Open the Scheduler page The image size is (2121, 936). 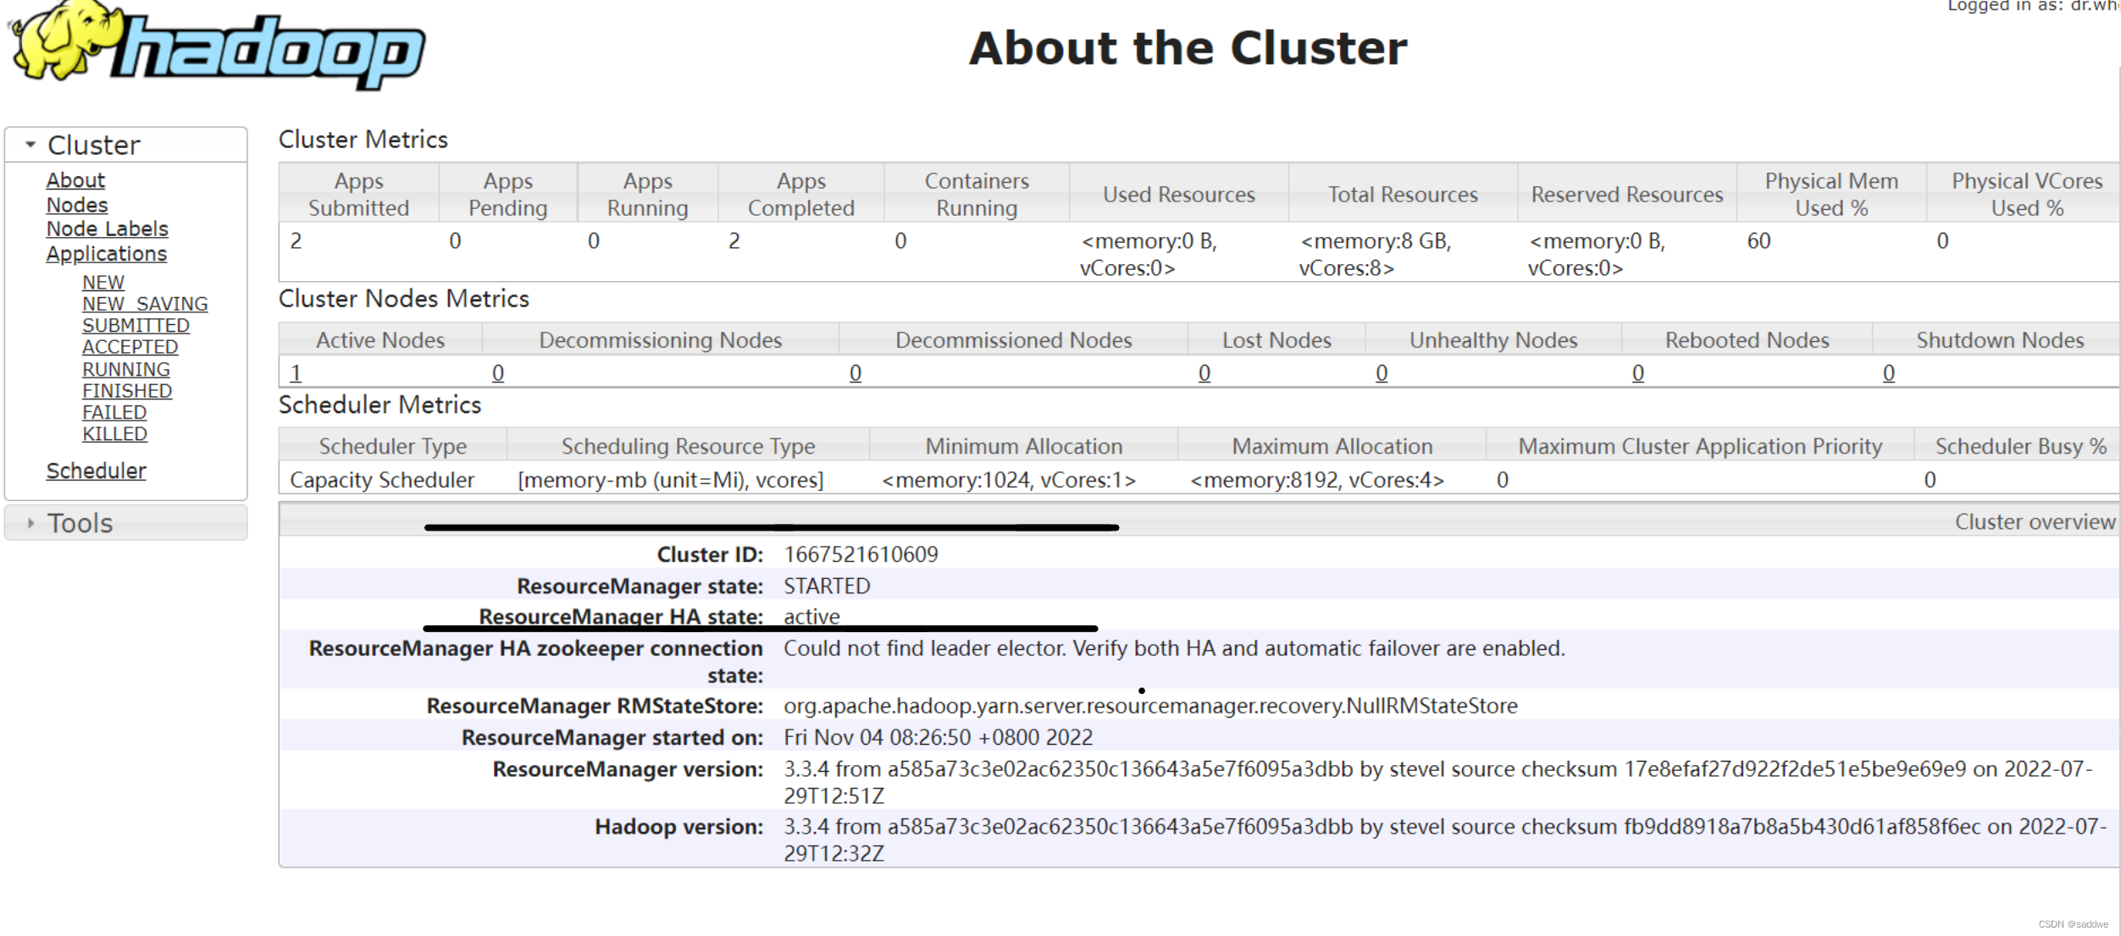point(96,471)
